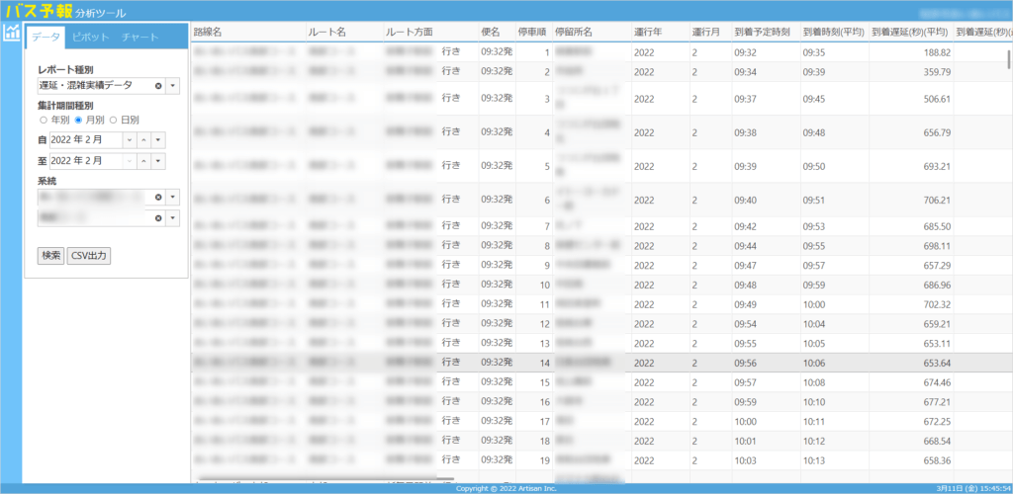The image size is (1013, 494).
Task: Switch to the ピボット tab
Action: click(90, 37)
